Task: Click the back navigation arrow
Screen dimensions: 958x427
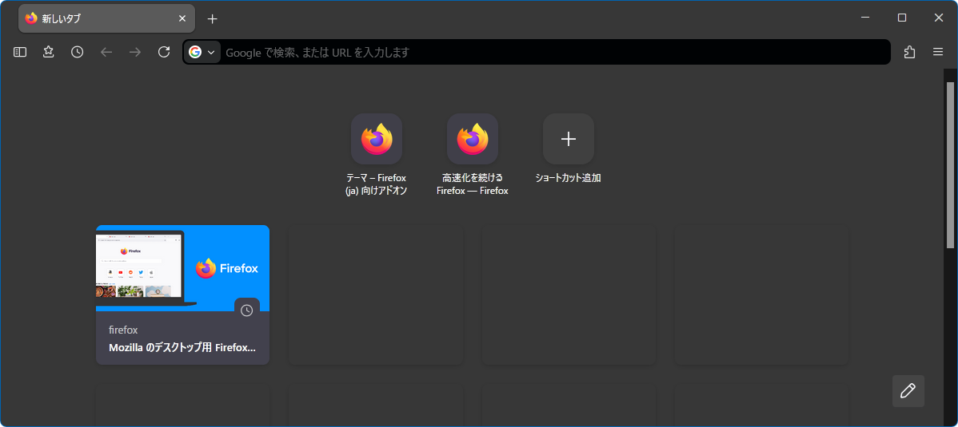Action: [x=106, y=52]
